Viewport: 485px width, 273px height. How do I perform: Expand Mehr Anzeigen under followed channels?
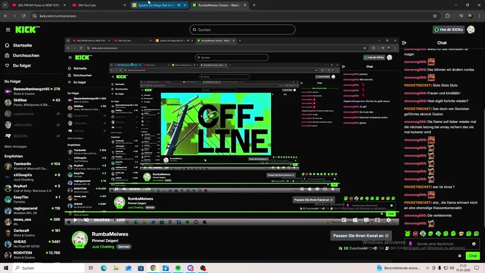[x=16, y=146]
